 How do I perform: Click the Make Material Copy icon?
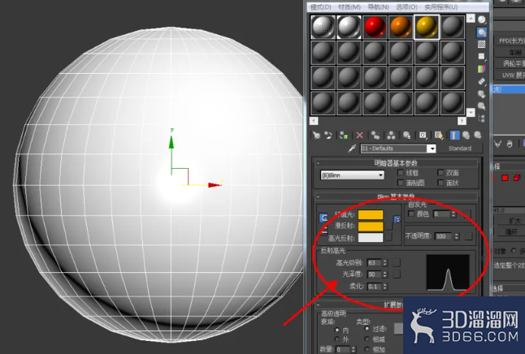(x=375, y=135)
